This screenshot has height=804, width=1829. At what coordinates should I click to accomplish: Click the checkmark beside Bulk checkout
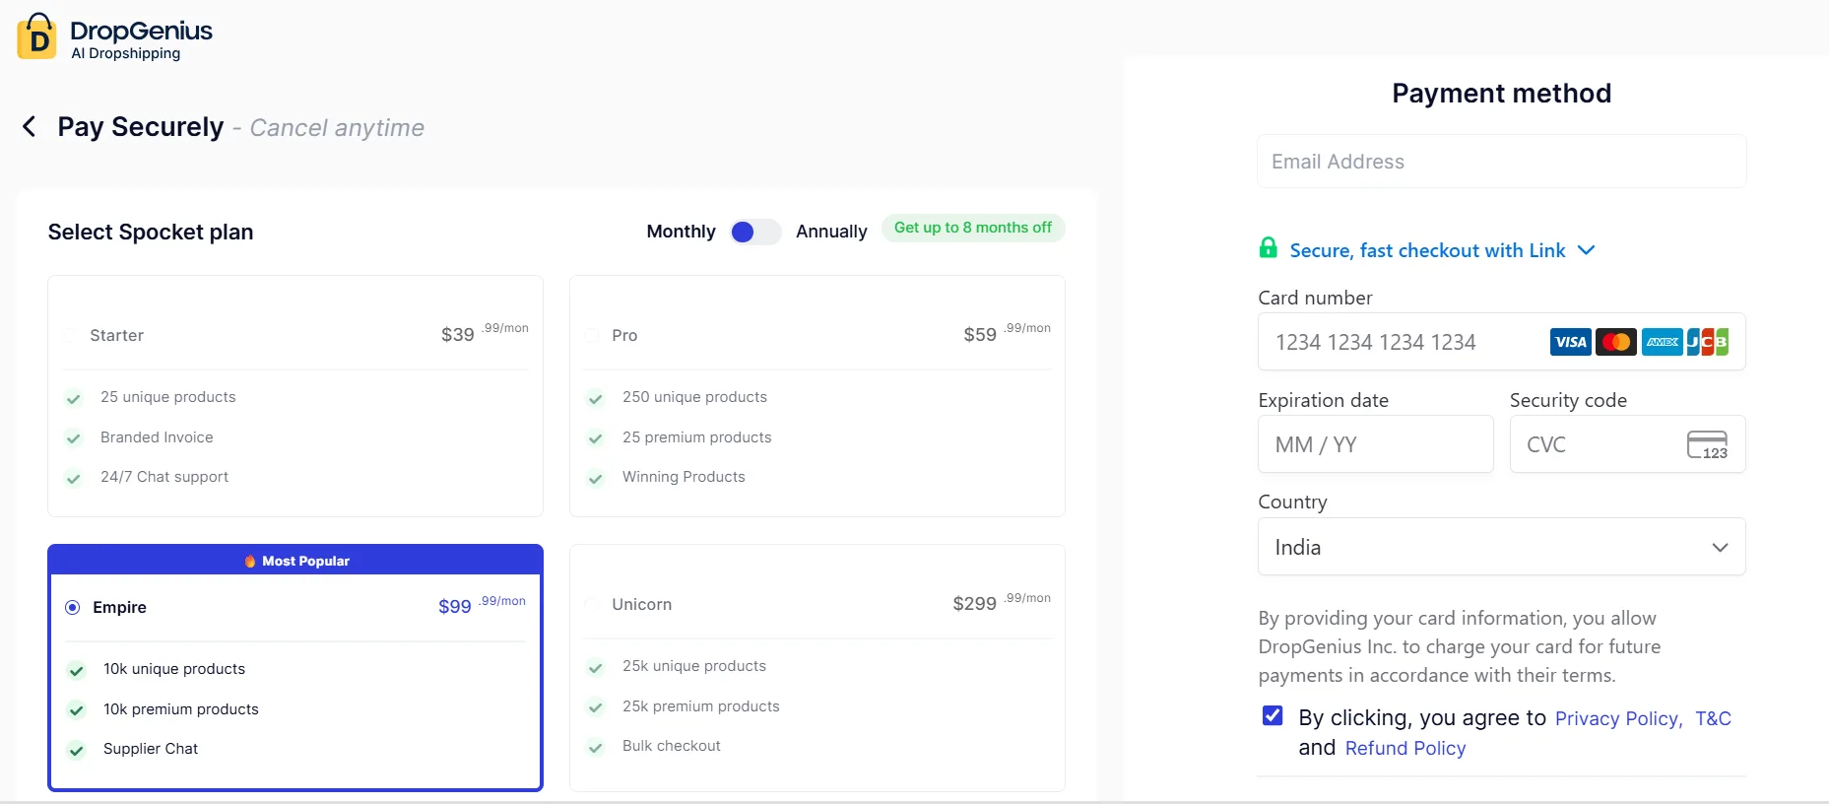(x=595, y=747)
